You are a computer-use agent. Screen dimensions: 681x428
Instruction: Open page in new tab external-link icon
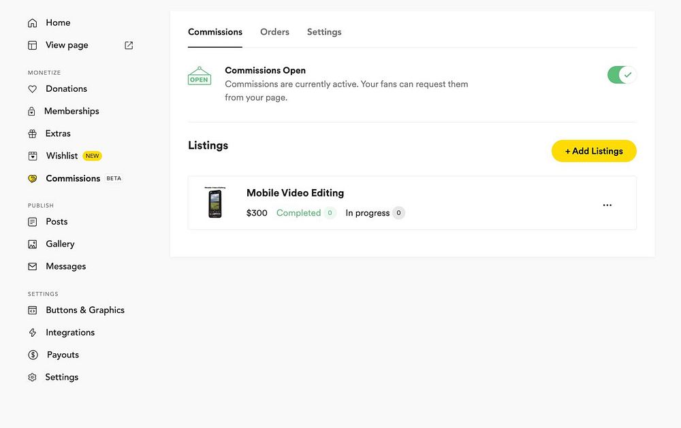click(x=129, y=45)
